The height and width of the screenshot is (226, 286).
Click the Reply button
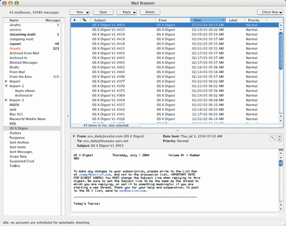(x=127, y=12)
